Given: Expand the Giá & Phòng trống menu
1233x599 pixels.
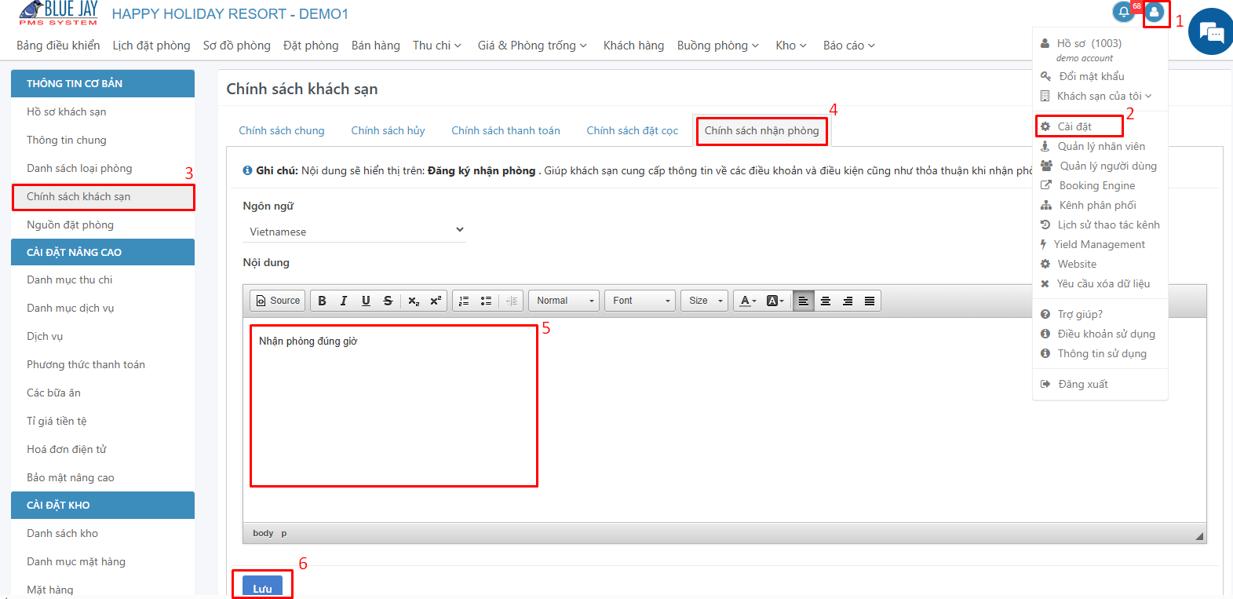Looking at the screenshot, I should coord(532,46).
